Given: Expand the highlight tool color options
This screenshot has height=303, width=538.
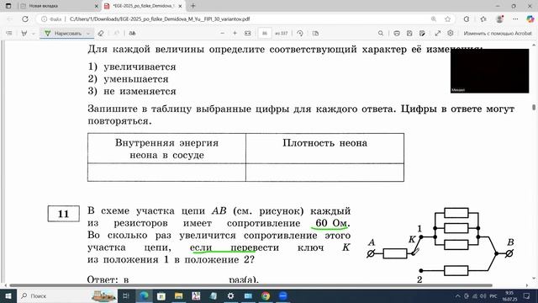Looking at the screenshot, I should [34, 34].
